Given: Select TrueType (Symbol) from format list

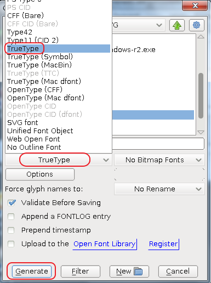Looking at the screenshot, I should click(40, 57).
